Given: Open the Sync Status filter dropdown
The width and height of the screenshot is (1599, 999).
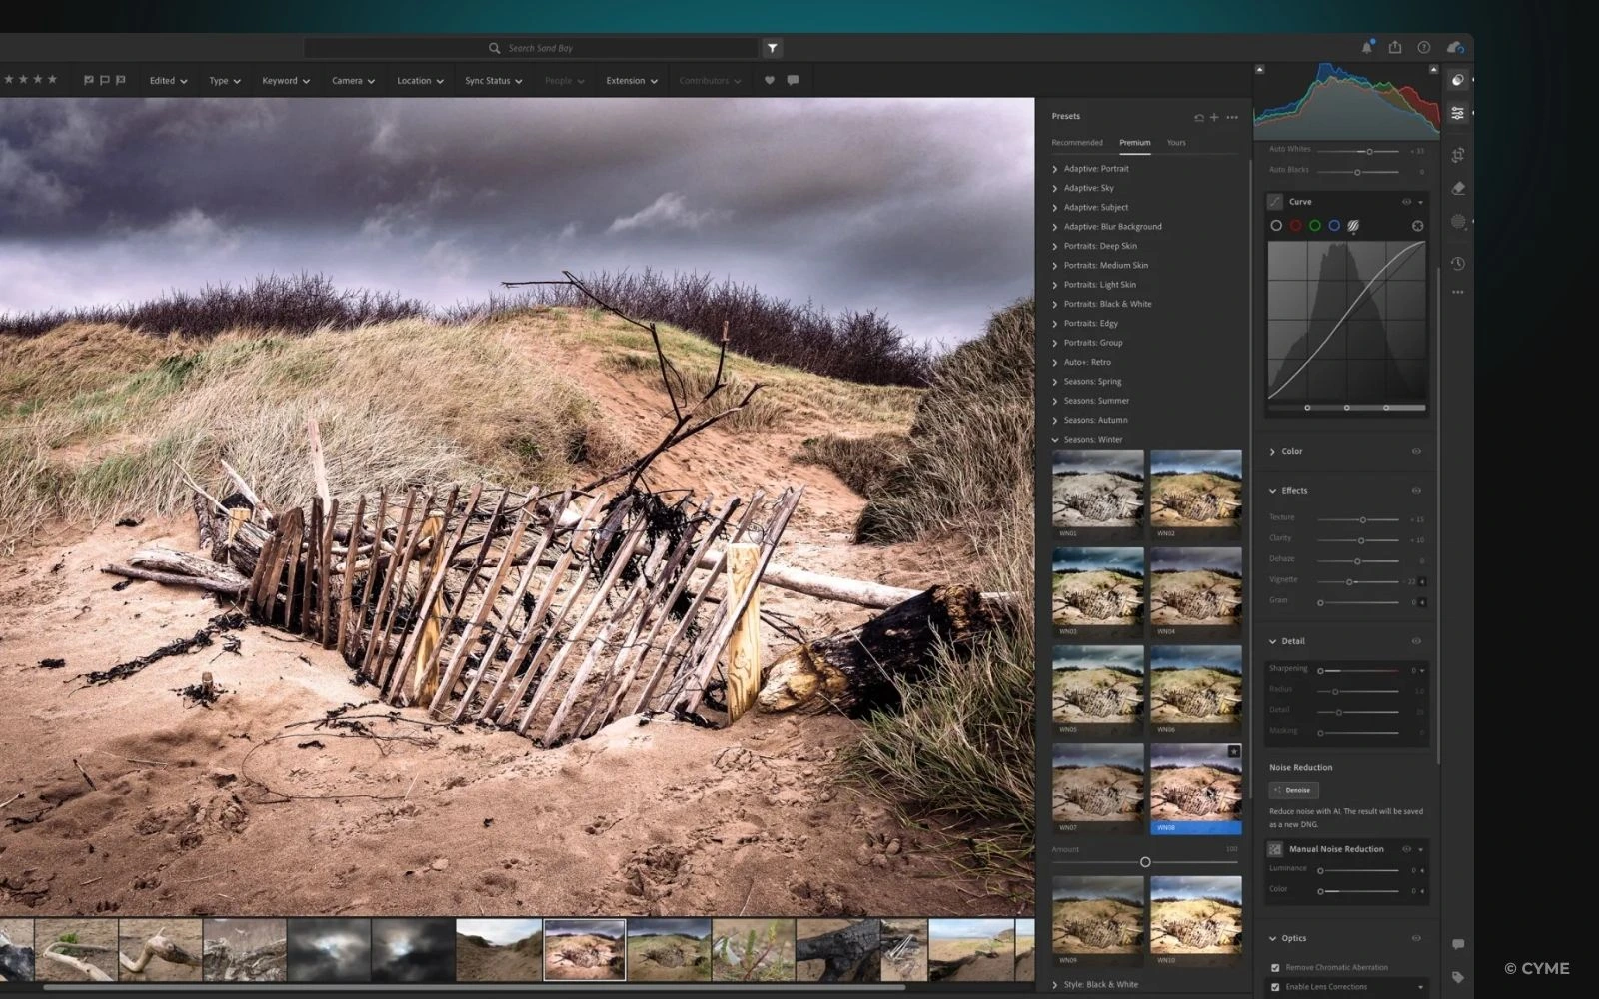Looking at the screenshot, I should coord(493,81).
